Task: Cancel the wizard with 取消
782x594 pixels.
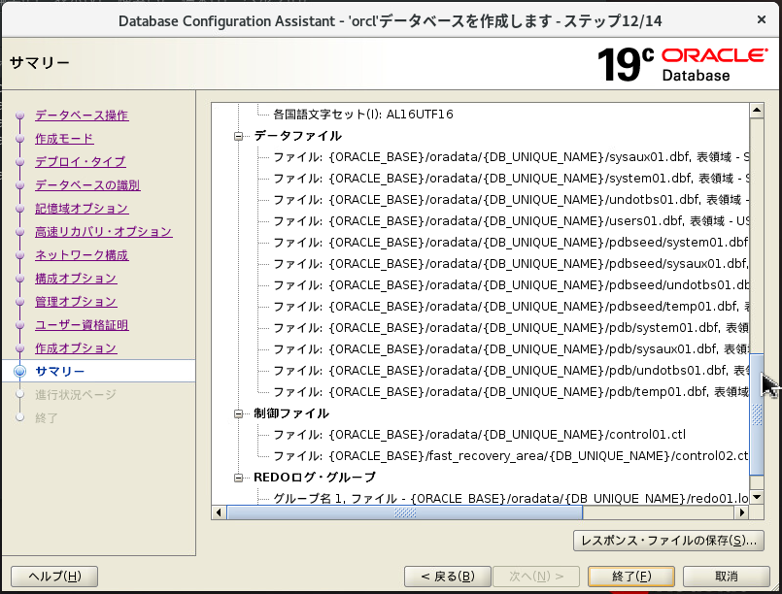Action: (727, 577)
